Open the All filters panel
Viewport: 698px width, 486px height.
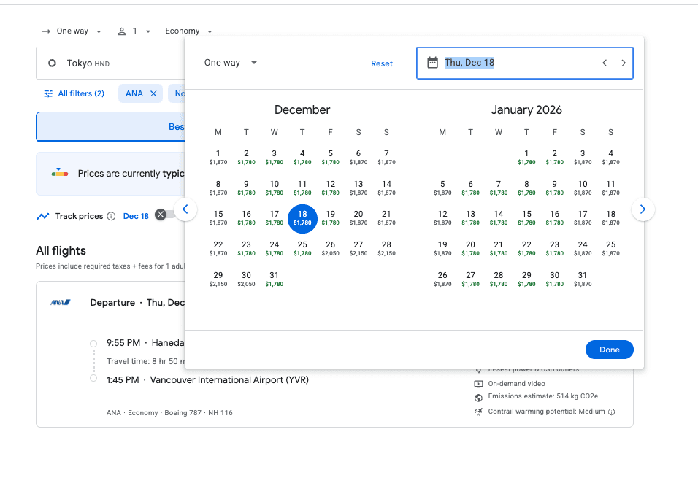coord(74,93)
